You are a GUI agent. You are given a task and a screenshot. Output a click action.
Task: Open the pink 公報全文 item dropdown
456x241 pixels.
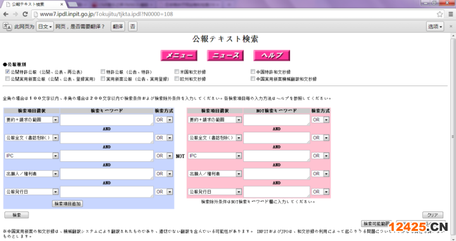point(215,138)
